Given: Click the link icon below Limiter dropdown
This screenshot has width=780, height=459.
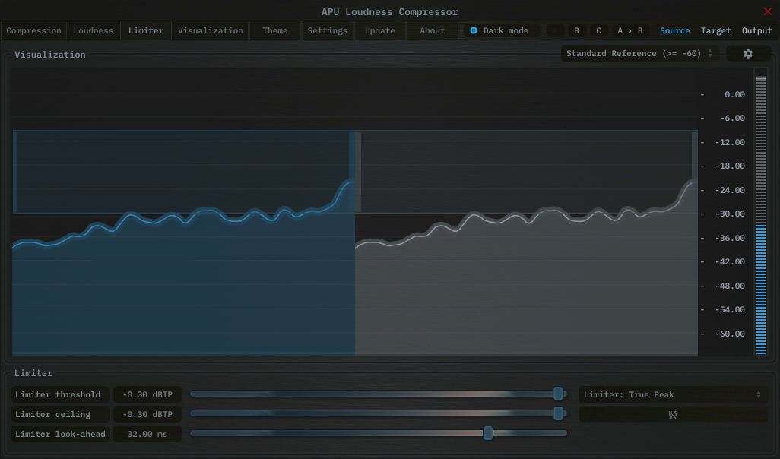Looking at the screenshot, I should coord(672,414).
